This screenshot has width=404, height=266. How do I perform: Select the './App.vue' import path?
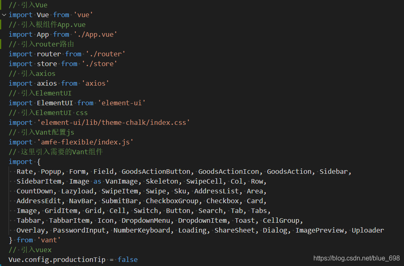(x=95, y=35)
